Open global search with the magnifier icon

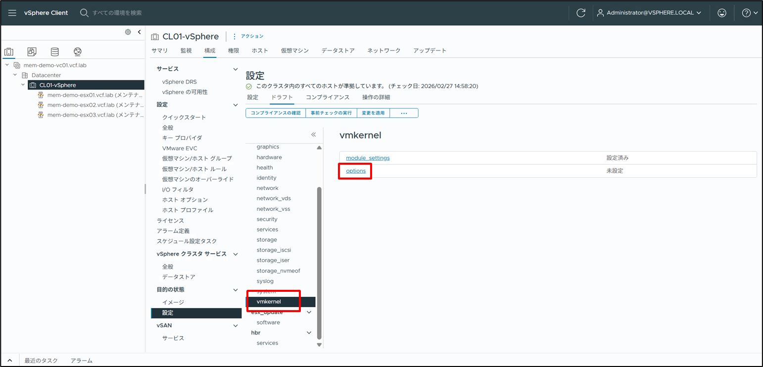click(84, 13)
